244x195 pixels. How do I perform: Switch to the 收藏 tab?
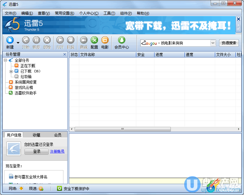tap(36, 135)
